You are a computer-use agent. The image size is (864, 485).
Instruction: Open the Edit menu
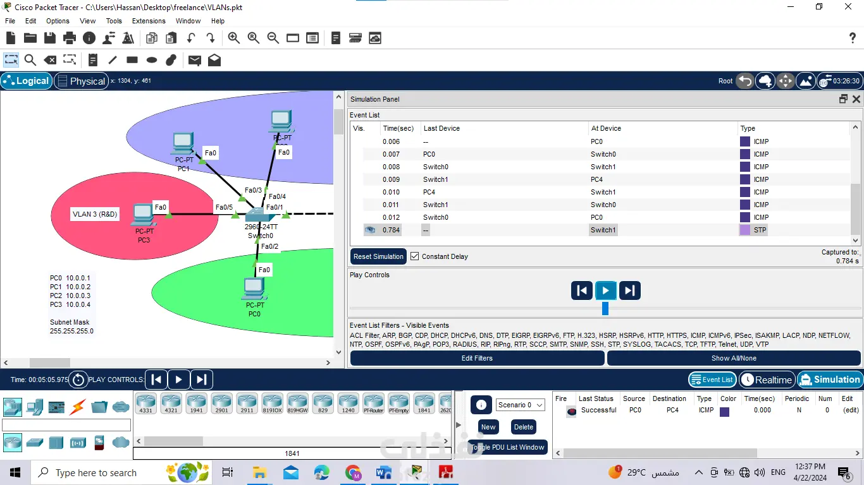(x=30, y=21)
